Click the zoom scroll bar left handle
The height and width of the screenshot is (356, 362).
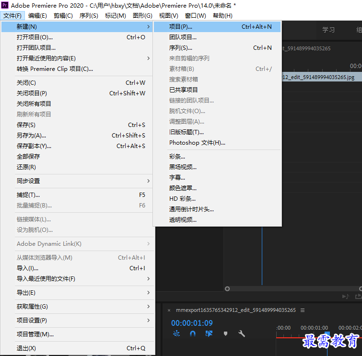tap(227, 289)
